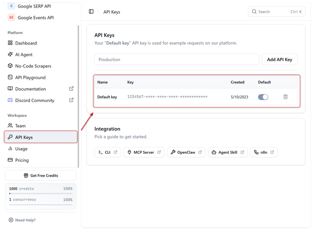313x230 pixels.
Task: Click the API Keys breadcrumb title
Action: (x=112, y=12)
